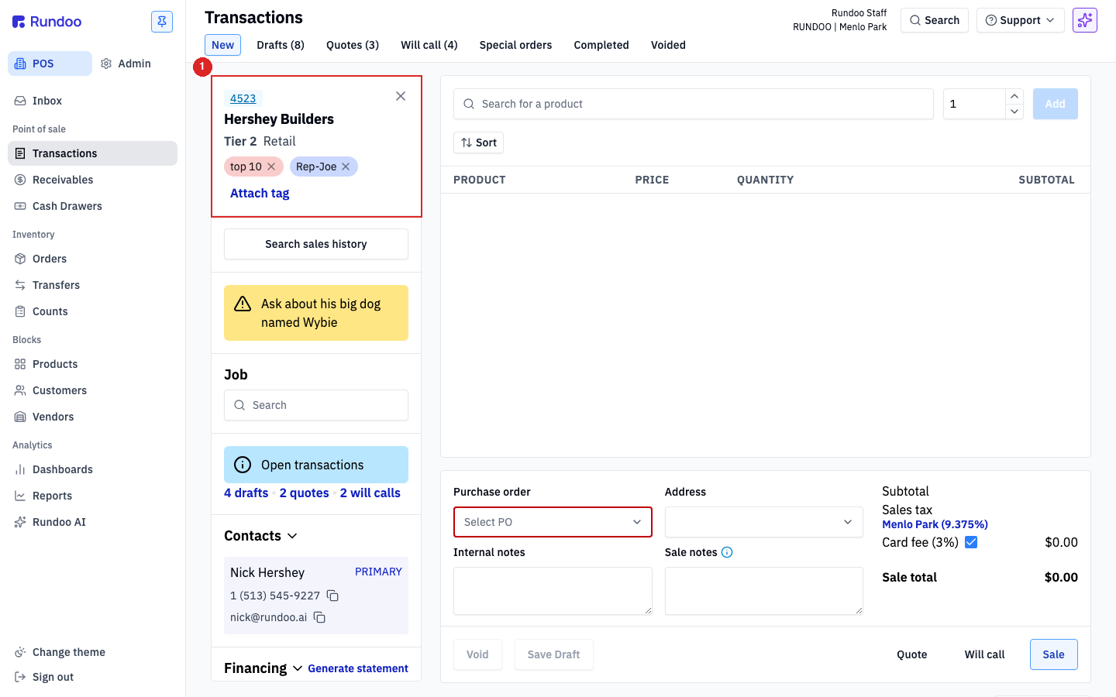
Task: Open the sparkle AI assistant icon button
Action: (x=1085, y=20)
